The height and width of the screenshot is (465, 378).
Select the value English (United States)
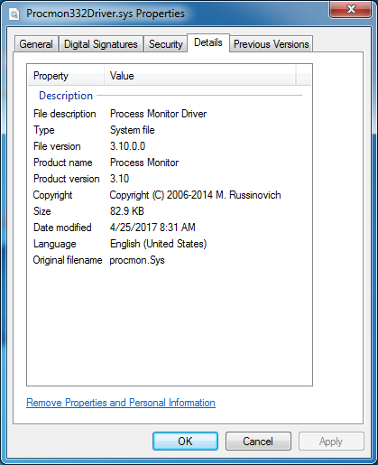(x=158, y=244)
